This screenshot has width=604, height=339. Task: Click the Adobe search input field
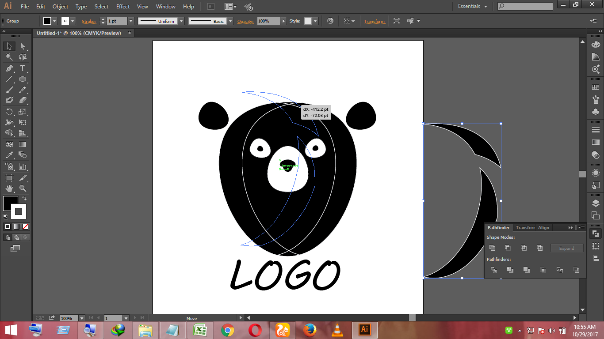525,6
